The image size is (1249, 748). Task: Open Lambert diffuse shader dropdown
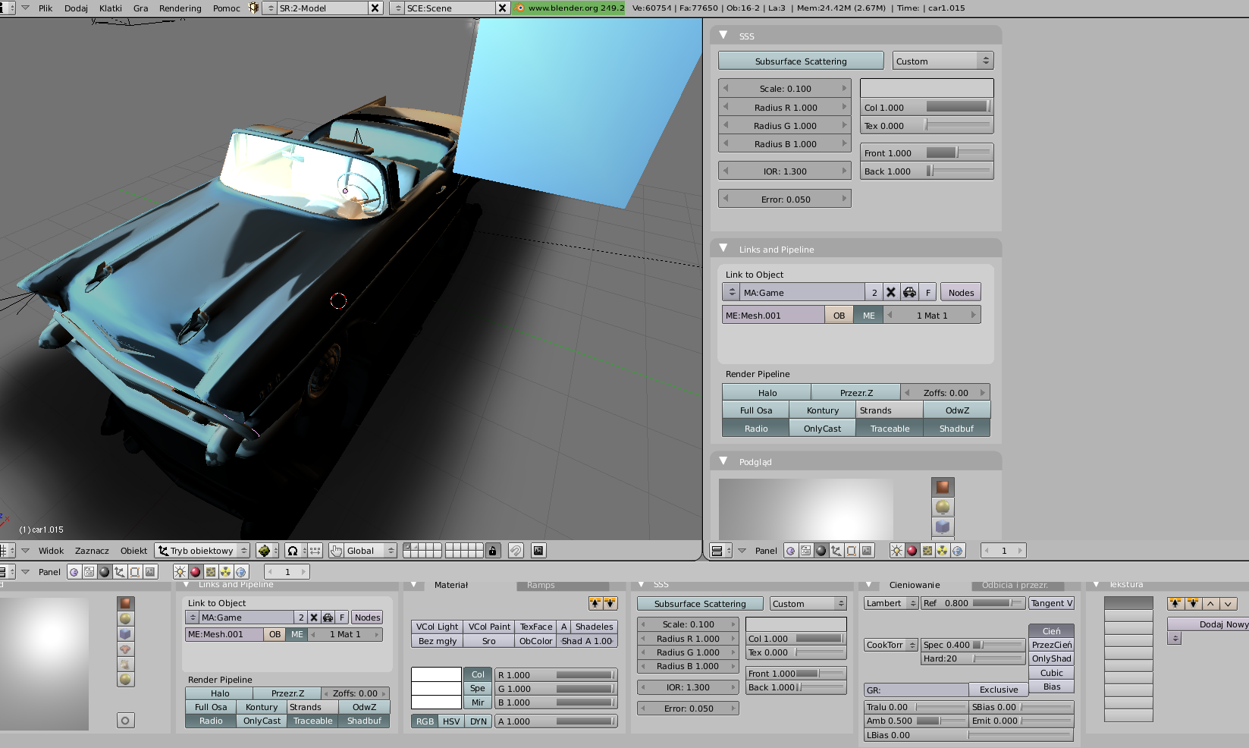891,603
